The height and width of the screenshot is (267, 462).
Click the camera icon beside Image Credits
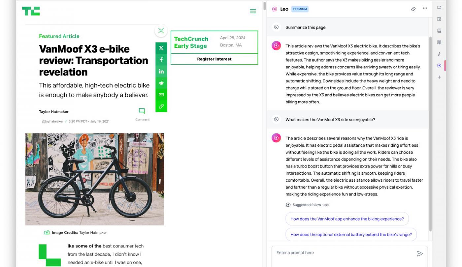tap(47, 232)
